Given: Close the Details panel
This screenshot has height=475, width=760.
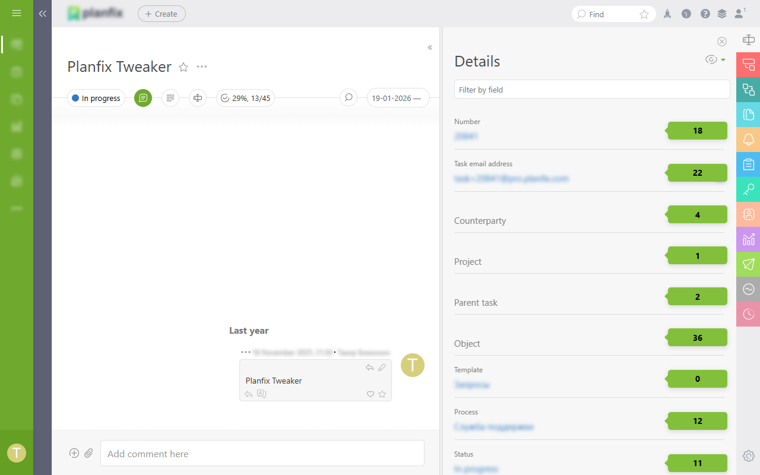Looking at the screenshot, I should tap(722, 42).
